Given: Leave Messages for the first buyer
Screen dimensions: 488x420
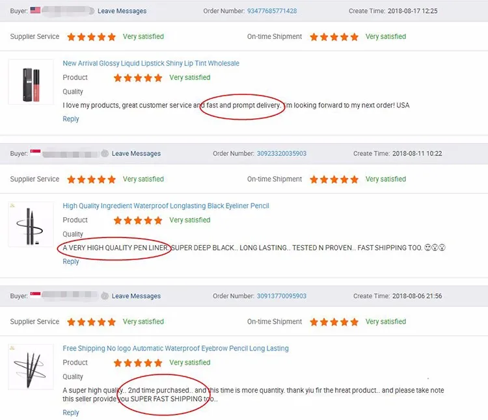Looking at the screenshot, I should point(122,11).
